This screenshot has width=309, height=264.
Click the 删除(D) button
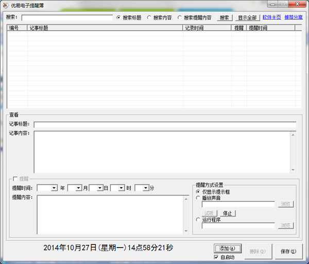(x=258, y=252)
